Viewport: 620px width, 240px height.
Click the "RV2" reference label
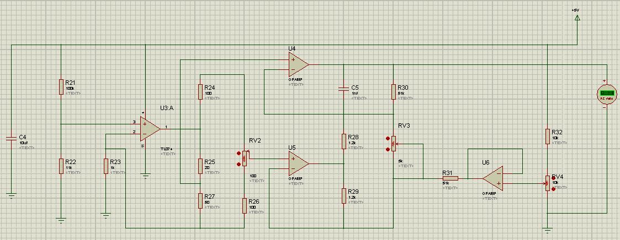tap(255, 141)
